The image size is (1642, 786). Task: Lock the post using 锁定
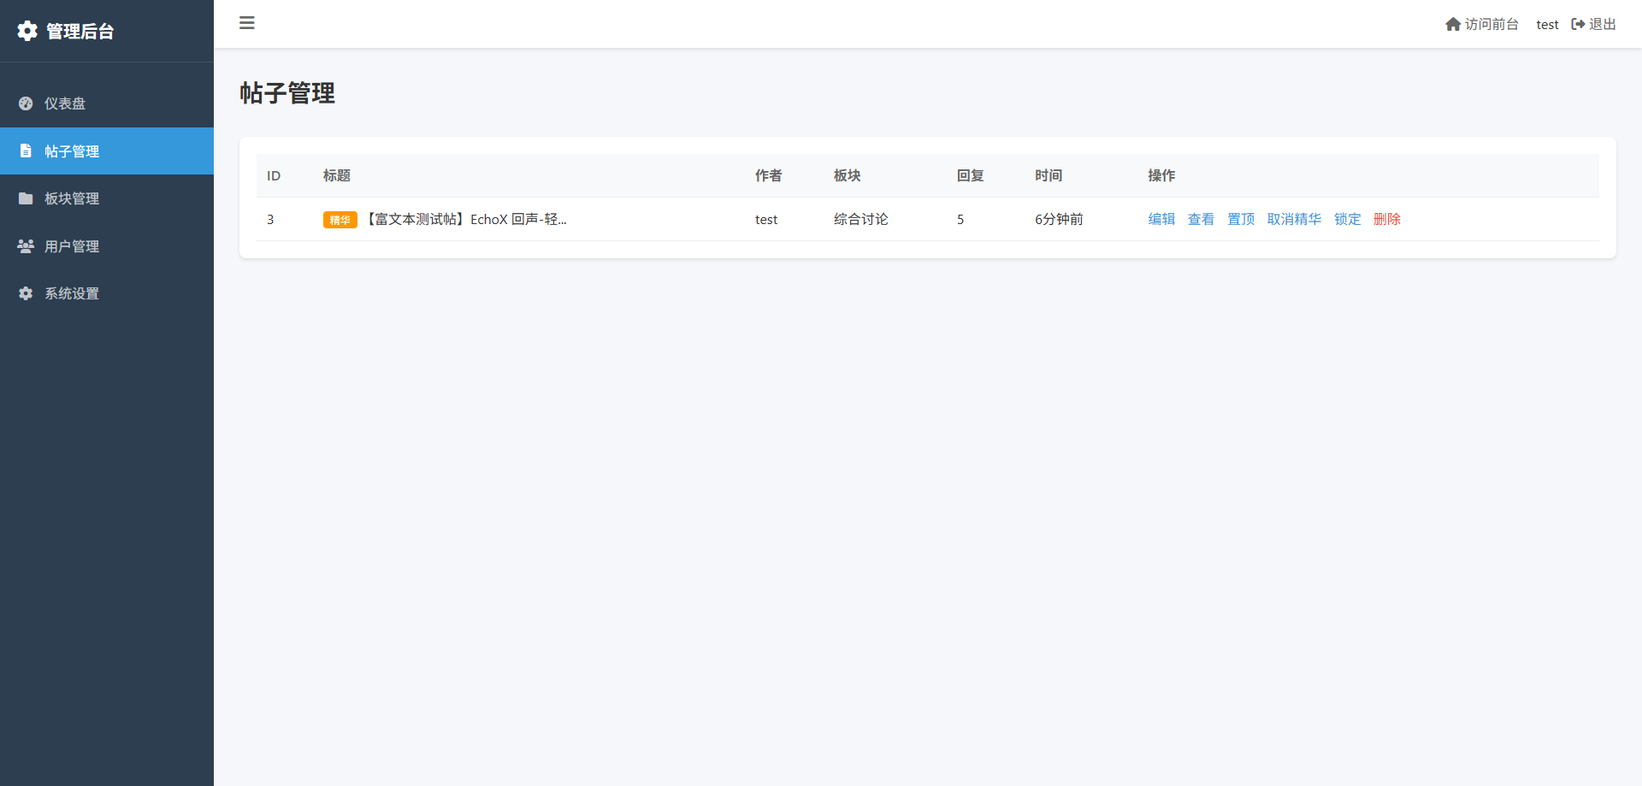(1347, 219)
